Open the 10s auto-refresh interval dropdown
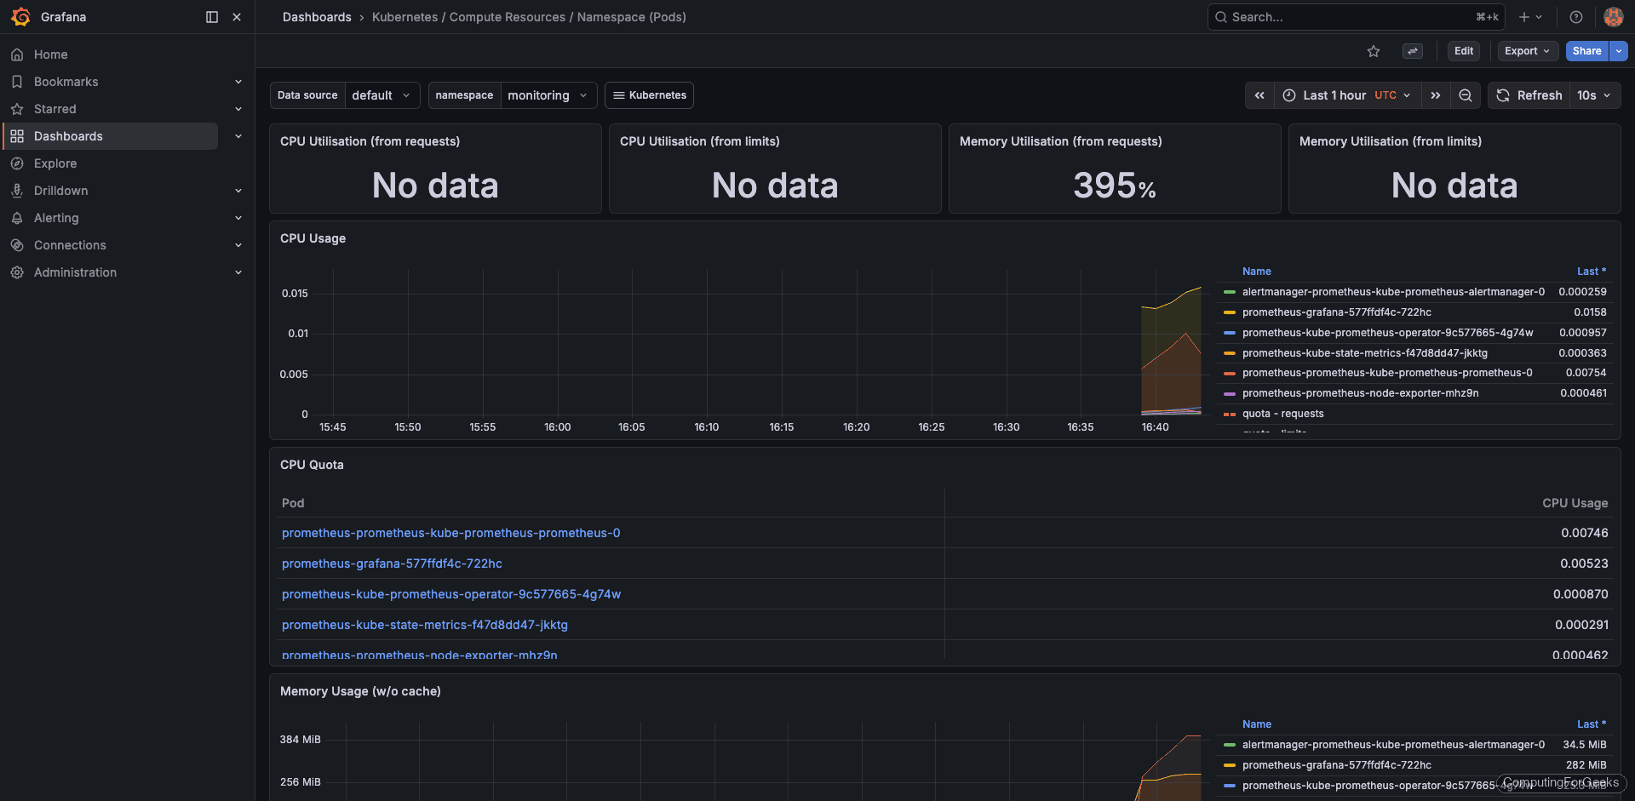Screen dimensions: 1635x801 pos(1594,95)
